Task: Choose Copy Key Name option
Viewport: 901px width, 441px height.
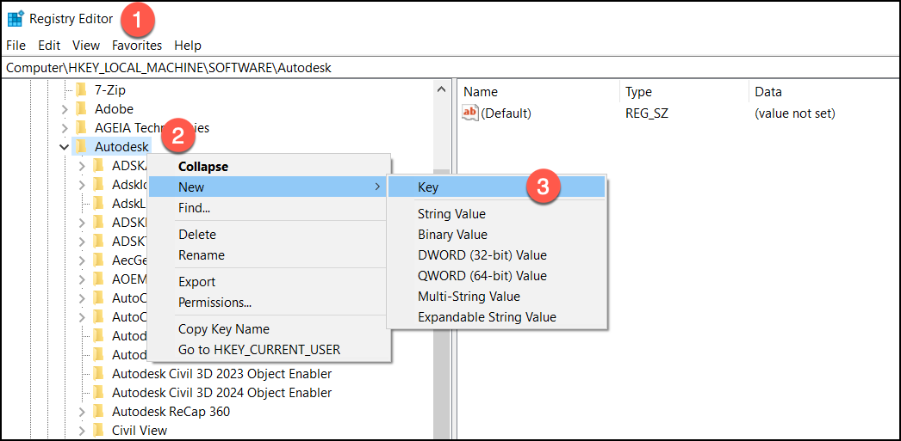Action: (x=223, y=328)
